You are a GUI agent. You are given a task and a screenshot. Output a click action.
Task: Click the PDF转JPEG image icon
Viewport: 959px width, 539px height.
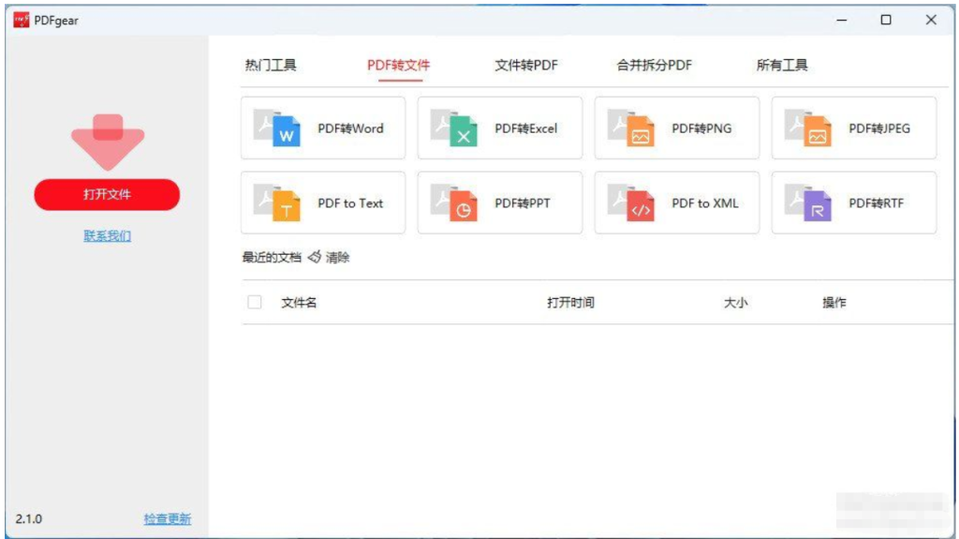tap(808, 128)
